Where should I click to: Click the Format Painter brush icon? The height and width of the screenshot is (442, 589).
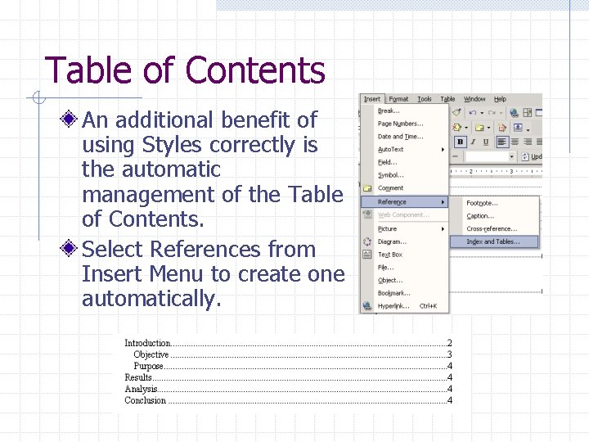456,112
